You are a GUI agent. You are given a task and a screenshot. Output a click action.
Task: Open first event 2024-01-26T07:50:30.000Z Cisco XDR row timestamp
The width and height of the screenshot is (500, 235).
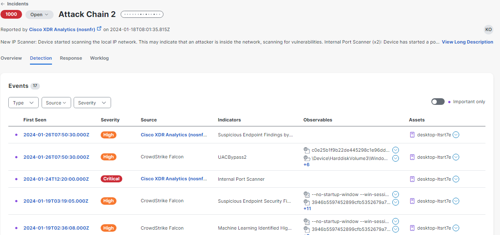click(56, 135)
